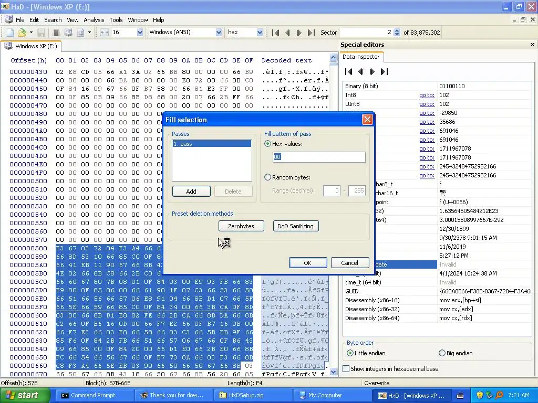538x403 pixels.
Task: Go to next sector in toolbar
Action: click(299, 33)
